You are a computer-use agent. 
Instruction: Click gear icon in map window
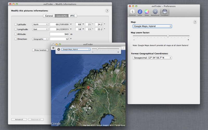(53, 48)
